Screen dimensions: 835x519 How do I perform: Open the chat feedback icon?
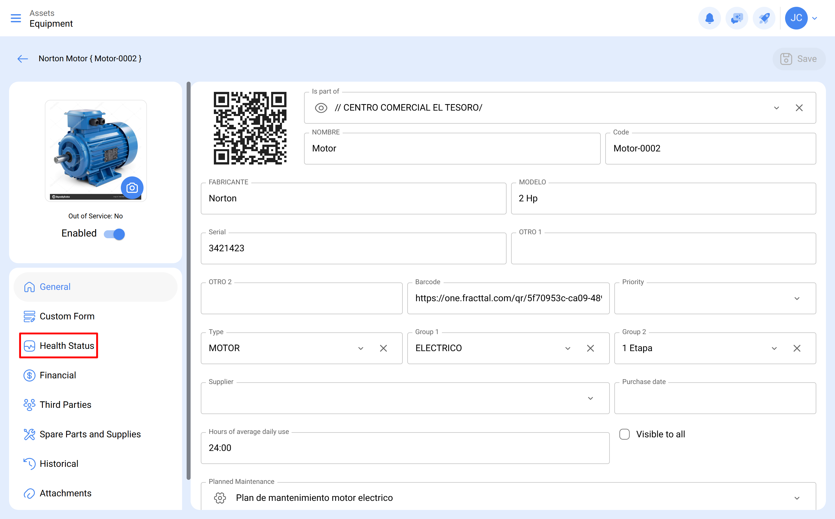[737, 18]
